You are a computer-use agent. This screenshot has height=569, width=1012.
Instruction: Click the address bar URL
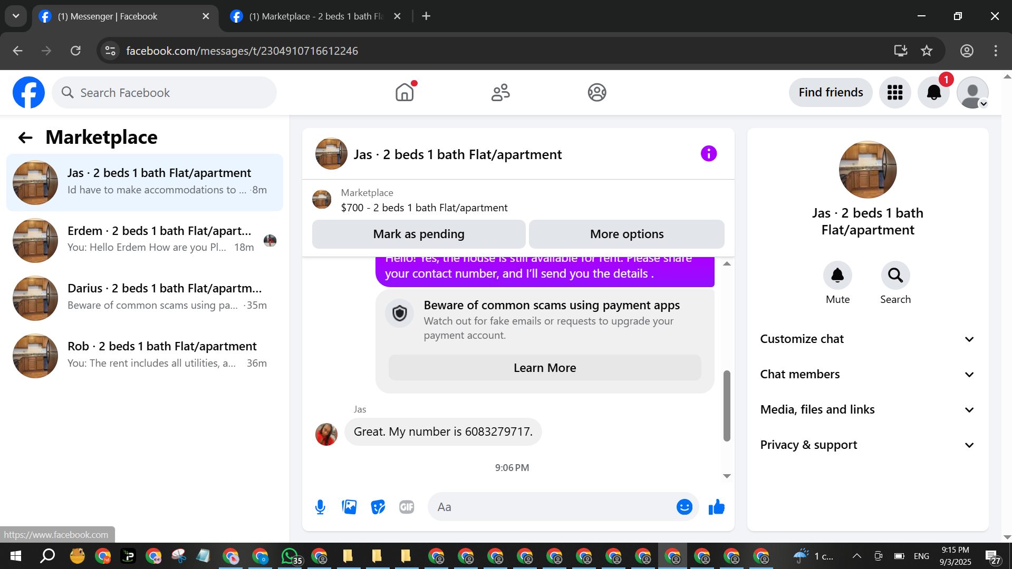pyautogui.click(x=242, y=51)
